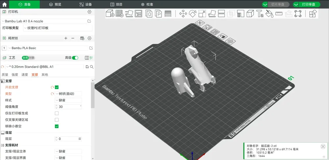The height and width of the screenshot is (160, 329).
Task: Check the 仅支撑关键区域 checkbox
Action: pyautogui.click(x=57, y=120)
